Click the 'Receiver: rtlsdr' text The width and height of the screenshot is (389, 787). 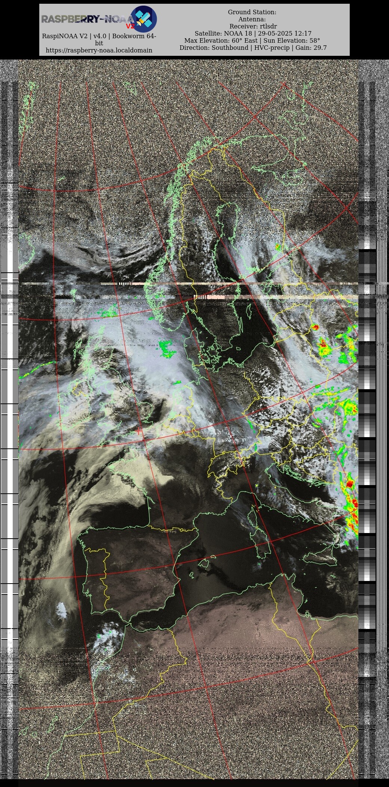coord(253,26)
